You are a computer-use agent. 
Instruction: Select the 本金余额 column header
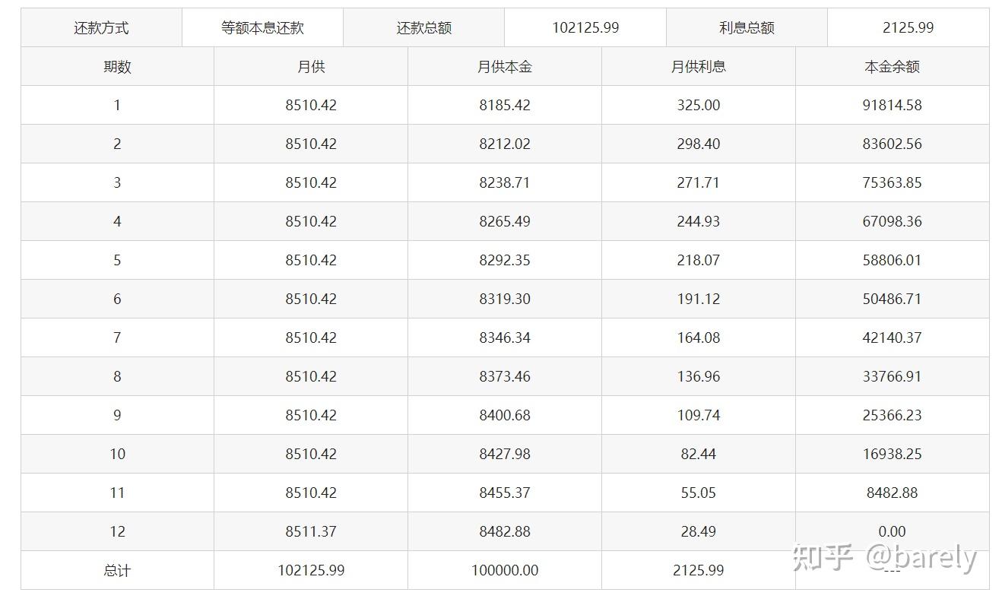pos(892,67)
